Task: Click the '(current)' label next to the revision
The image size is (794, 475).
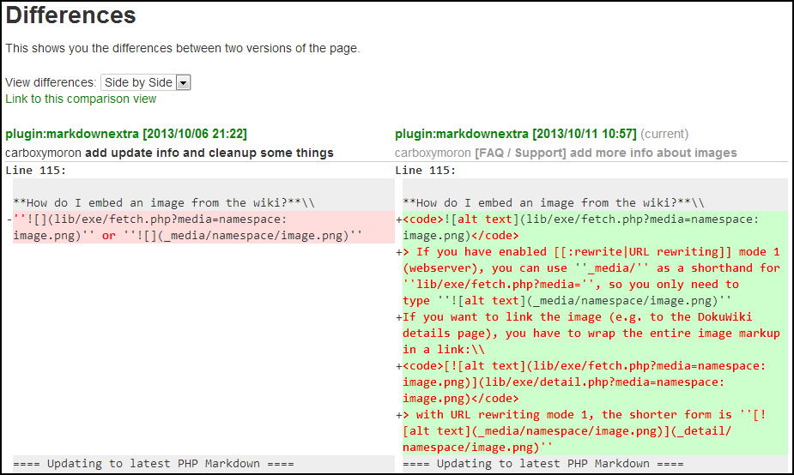Action: click(x=664, y=134)
